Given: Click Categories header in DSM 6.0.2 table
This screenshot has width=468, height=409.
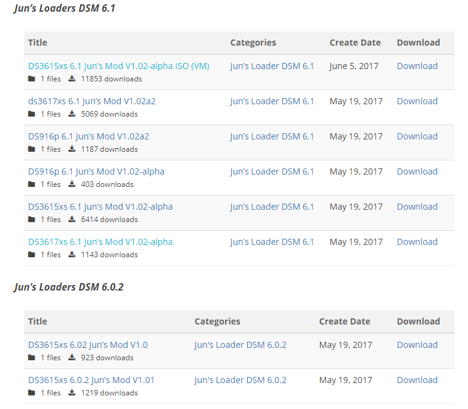Looking at the screenshot, I should point(217,321).
